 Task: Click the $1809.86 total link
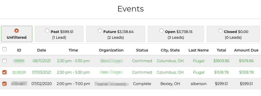(221, 61)
